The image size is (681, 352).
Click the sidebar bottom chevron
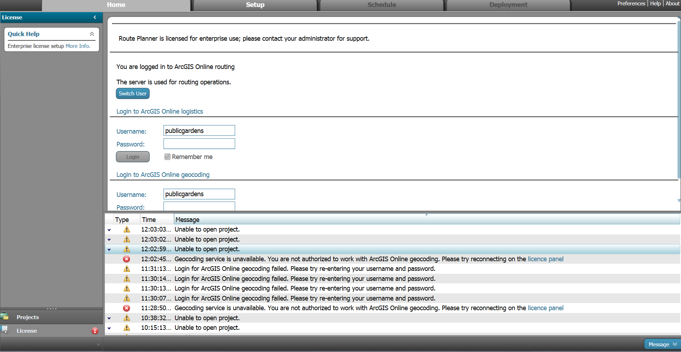coord(98,344)
